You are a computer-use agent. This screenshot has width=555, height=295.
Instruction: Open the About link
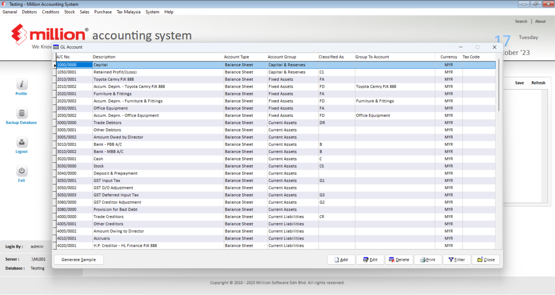(540, 21)
